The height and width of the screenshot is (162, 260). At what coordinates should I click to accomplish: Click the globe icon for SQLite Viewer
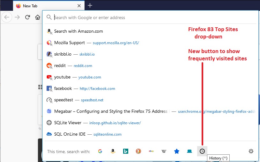click(x=49, y=123)
